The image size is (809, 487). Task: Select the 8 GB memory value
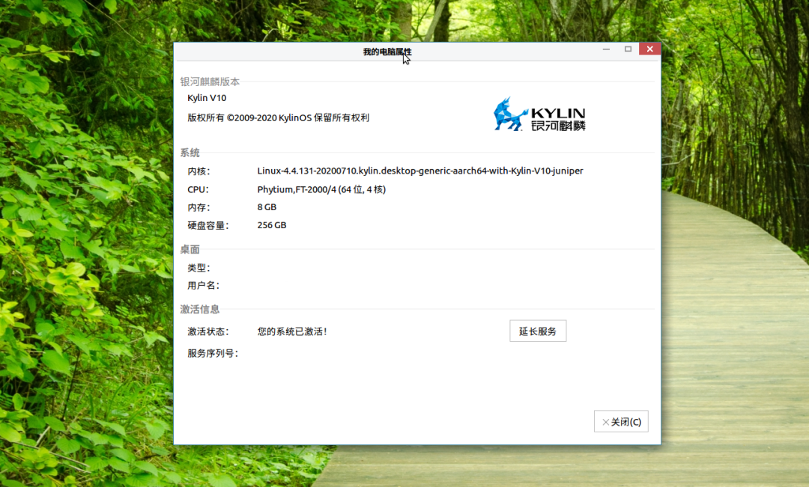[267, 207]
